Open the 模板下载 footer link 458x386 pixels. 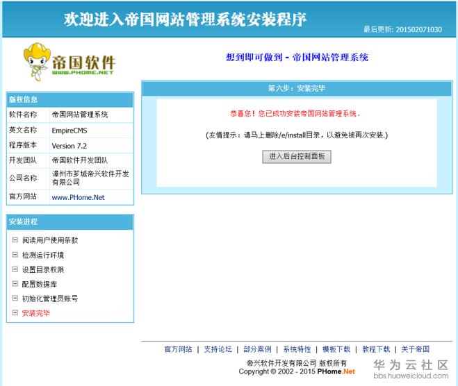(x=336, y=349)
